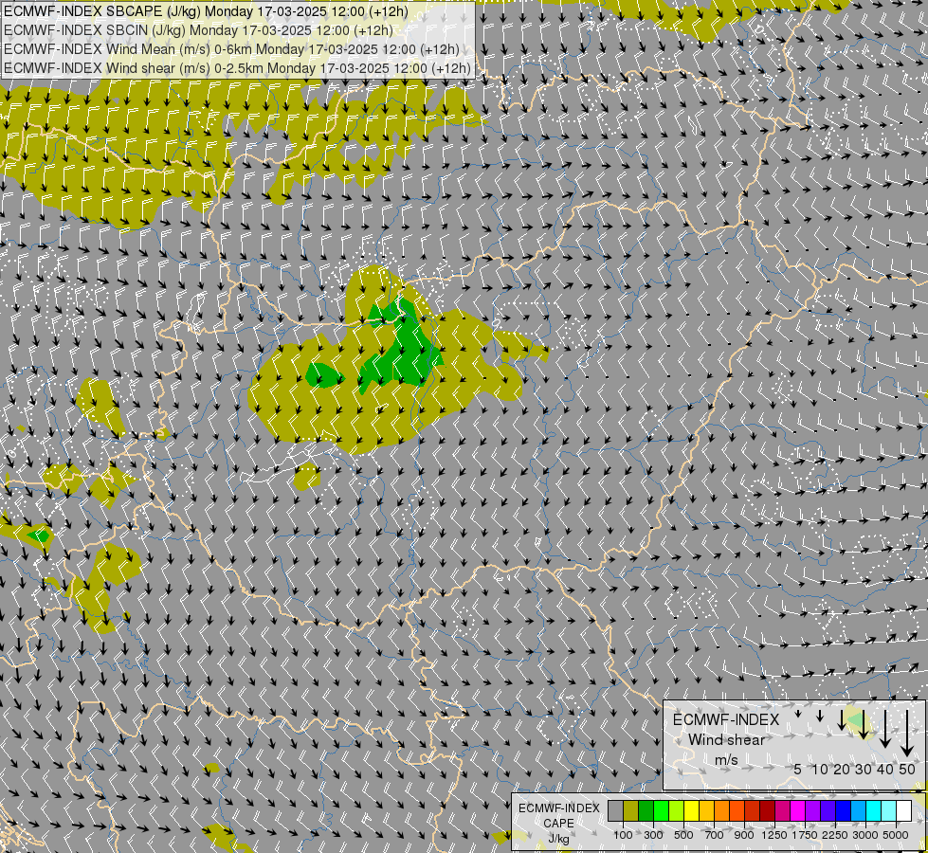928x853 pixels.
Task: Click the '3000' CAPE legend label
Action: tap(865, 835)
